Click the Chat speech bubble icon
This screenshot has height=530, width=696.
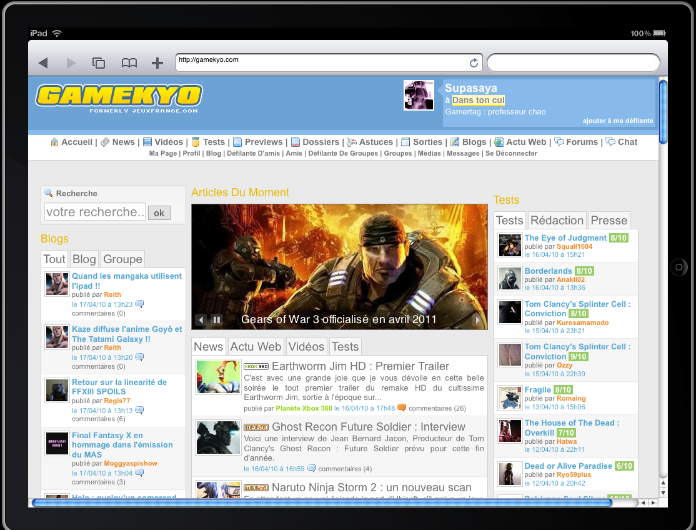(x=611, y=142)
